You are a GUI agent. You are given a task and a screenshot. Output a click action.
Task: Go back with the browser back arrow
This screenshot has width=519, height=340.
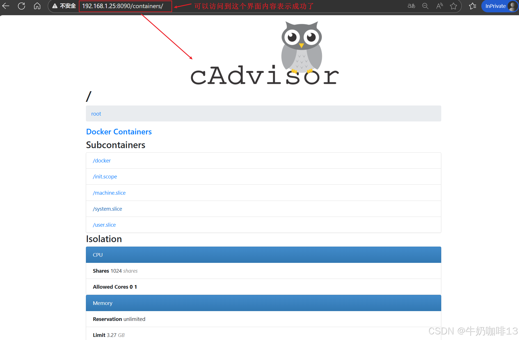pyautogui.click(x=6, y=6)
